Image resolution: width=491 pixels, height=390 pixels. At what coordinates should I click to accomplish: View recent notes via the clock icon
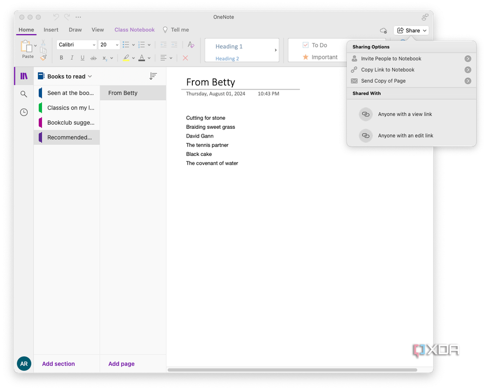24,111
